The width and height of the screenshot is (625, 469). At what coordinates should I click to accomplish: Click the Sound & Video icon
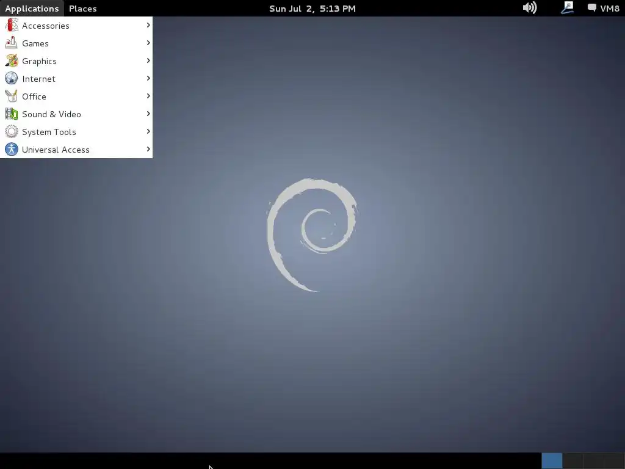click(x=12, y=114)
